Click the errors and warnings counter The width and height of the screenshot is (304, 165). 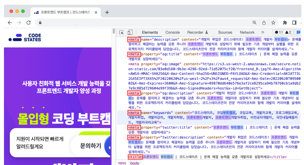coord(283,32)
